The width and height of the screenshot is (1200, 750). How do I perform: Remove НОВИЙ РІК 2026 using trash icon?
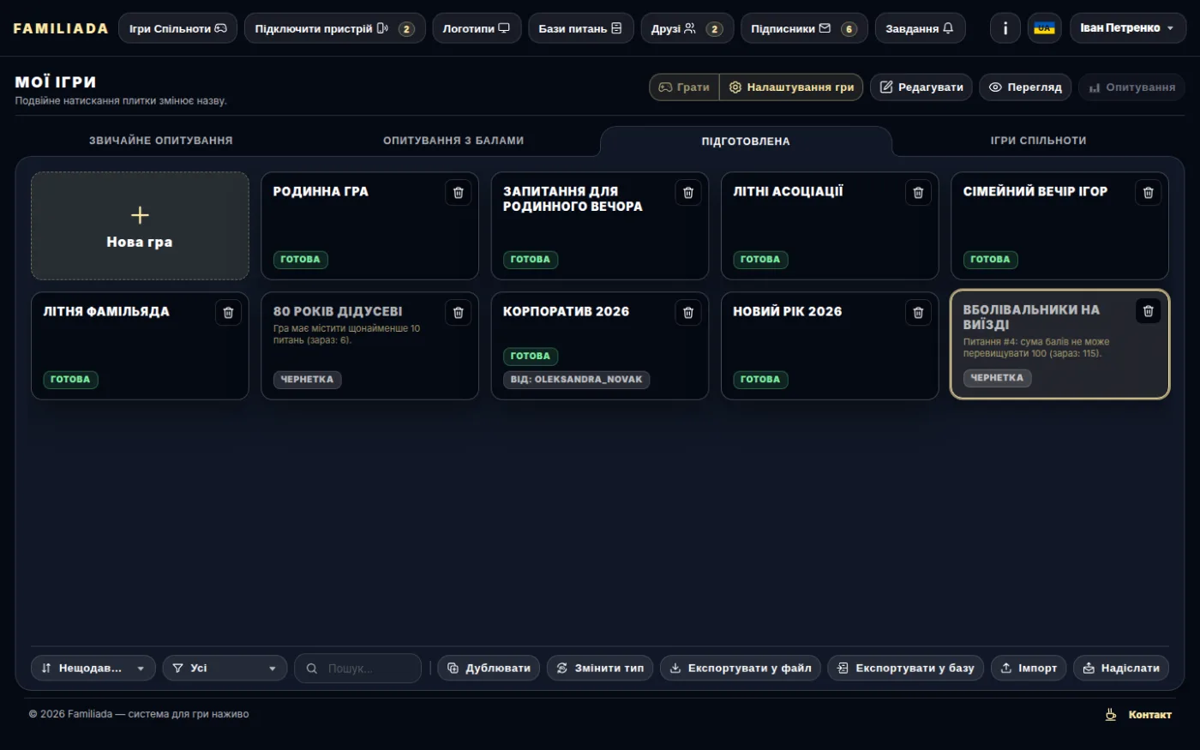(x=918, y=313)
